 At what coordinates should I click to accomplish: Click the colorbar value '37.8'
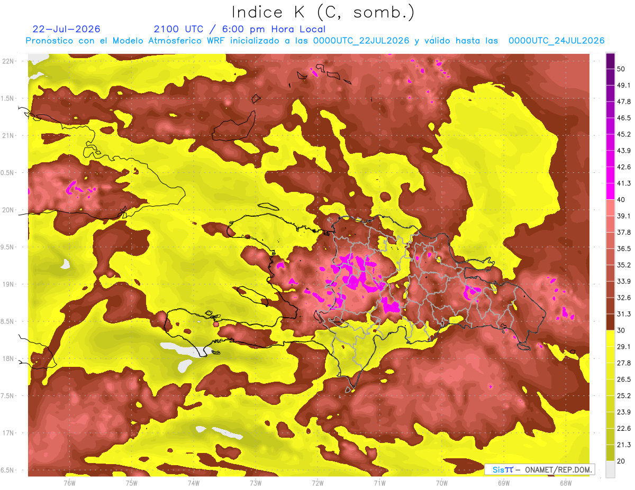click(623, 233)
